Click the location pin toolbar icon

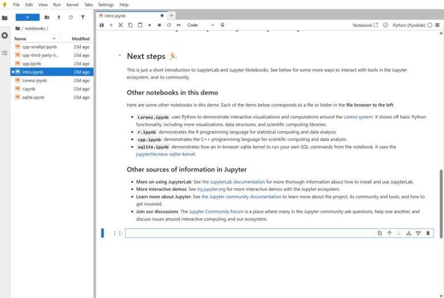tap(223, 25)
